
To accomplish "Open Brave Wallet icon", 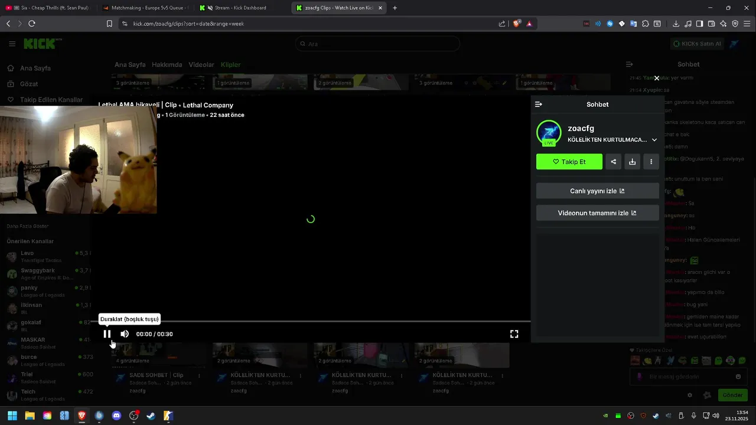I will pos(711,24).
